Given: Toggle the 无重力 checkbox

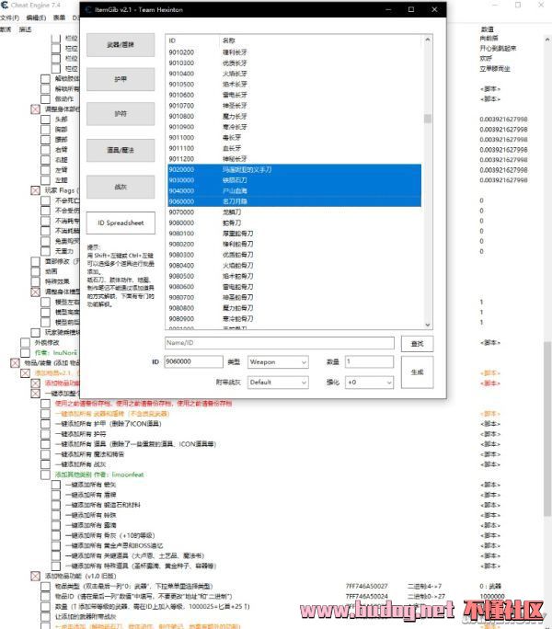Looking at the screenshot, I should pyautogui.click(x=46, y=251).
